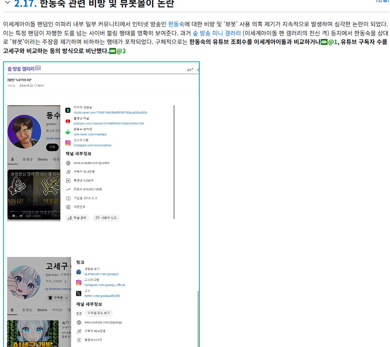Open the youtube.com/channel/UCmN88HSz link
Viewport: 390px width, 347px height.
pos(109,124)
